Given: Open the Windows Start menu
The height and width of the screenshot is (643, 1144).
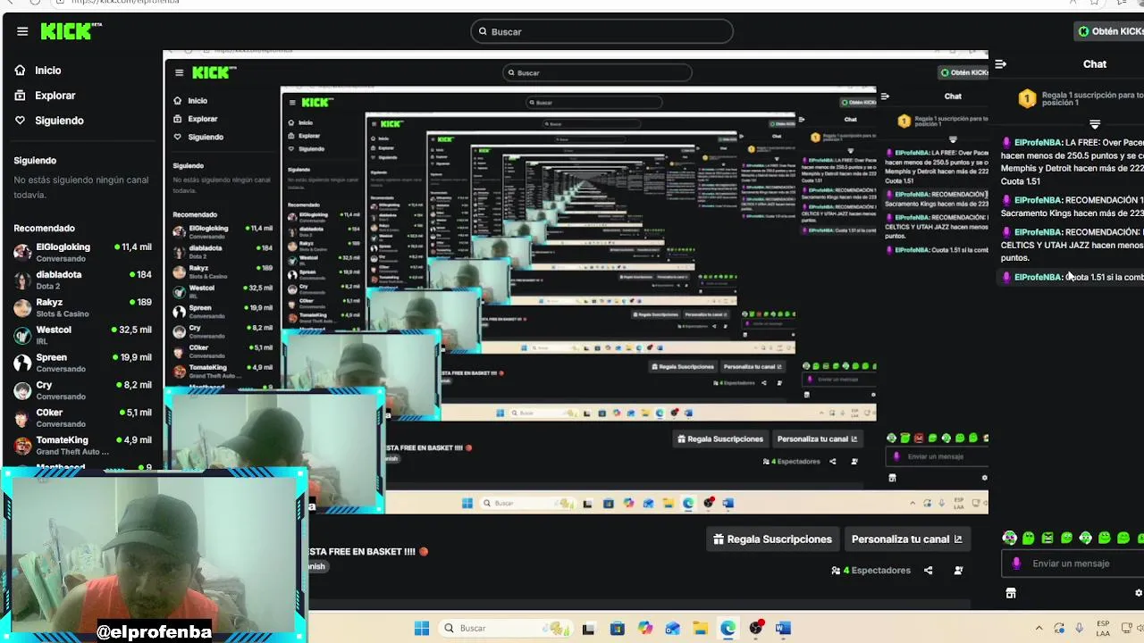Looking at the screenshot, I should click(x=422, y=629).
